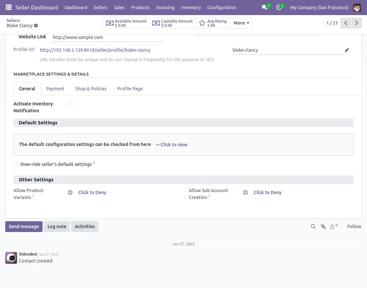Enable Activate Inventory Notification checkbox
This screenshot has height=288, width=367.
[x=70, y=104]
